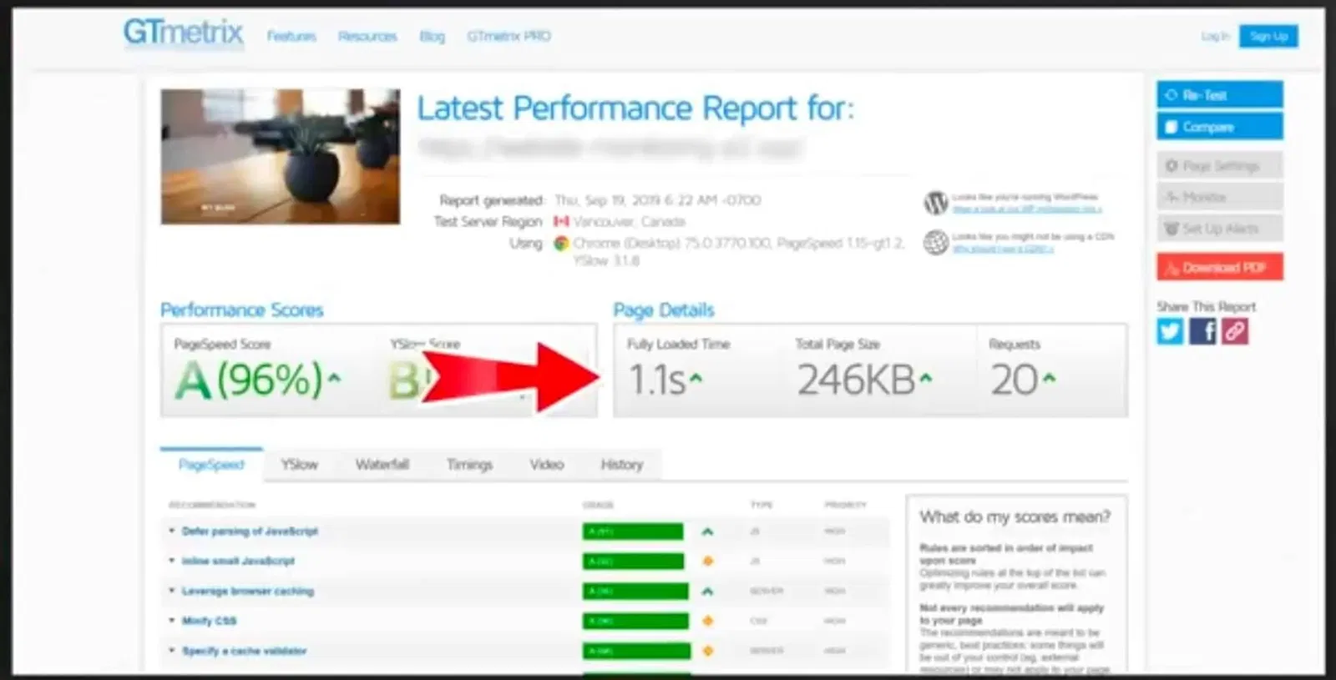The width and height of the screenshot is (1336, 680).
Task: Expand Specify a cache validator row
Action: 244,652
